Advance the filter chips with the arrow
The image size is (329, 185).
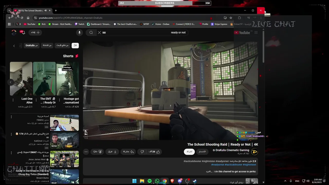14,46
